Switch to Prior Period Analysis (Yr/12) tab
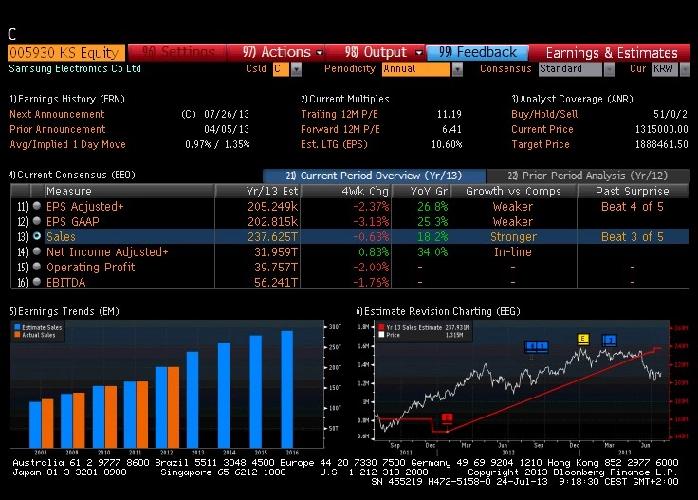This screenshot has width=698, height=500. tap(588, 176)
